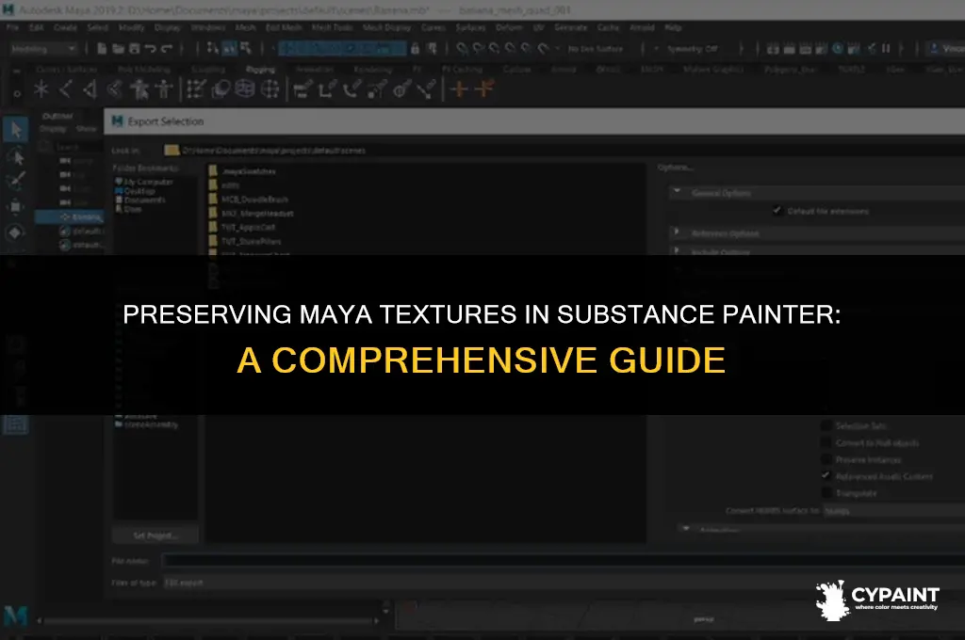Click the File name input field
Viewport: 965px width, 640px height.
pos(564,560)
